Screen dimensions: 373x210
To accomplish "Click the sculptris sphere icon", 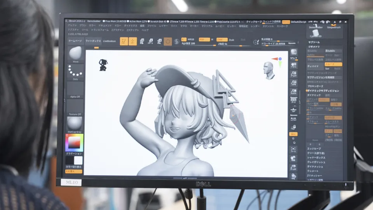I will (176, 42).
